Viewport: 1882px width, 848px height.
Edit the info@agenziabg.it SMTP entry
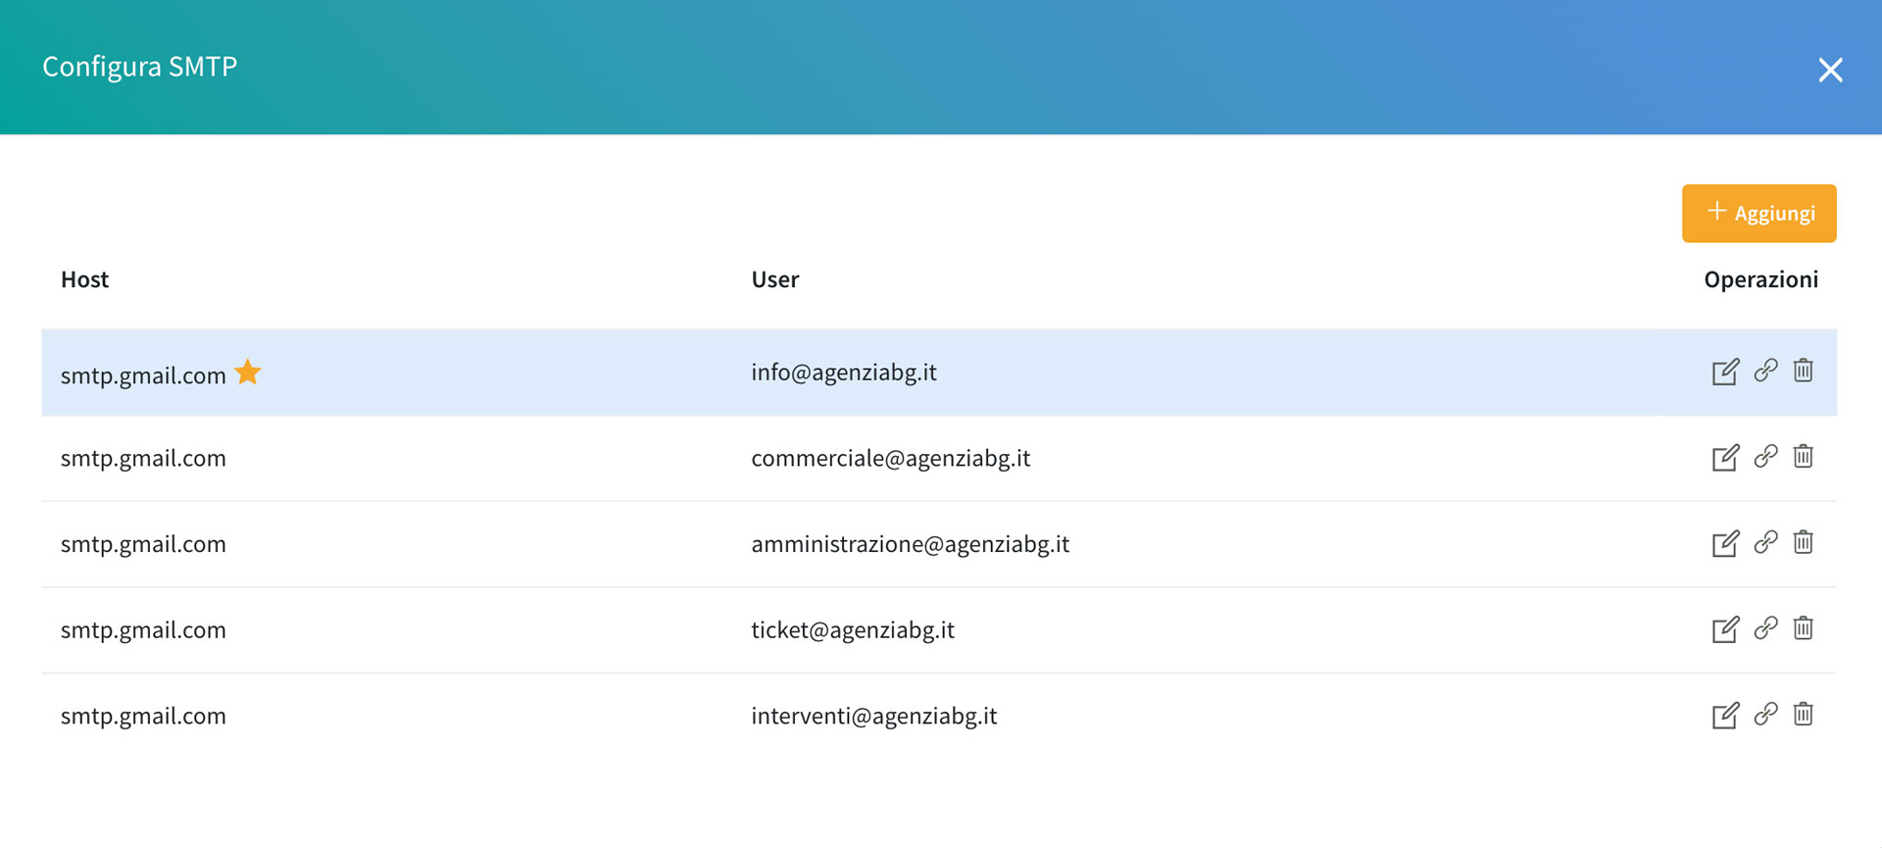tap(1724, 373)
